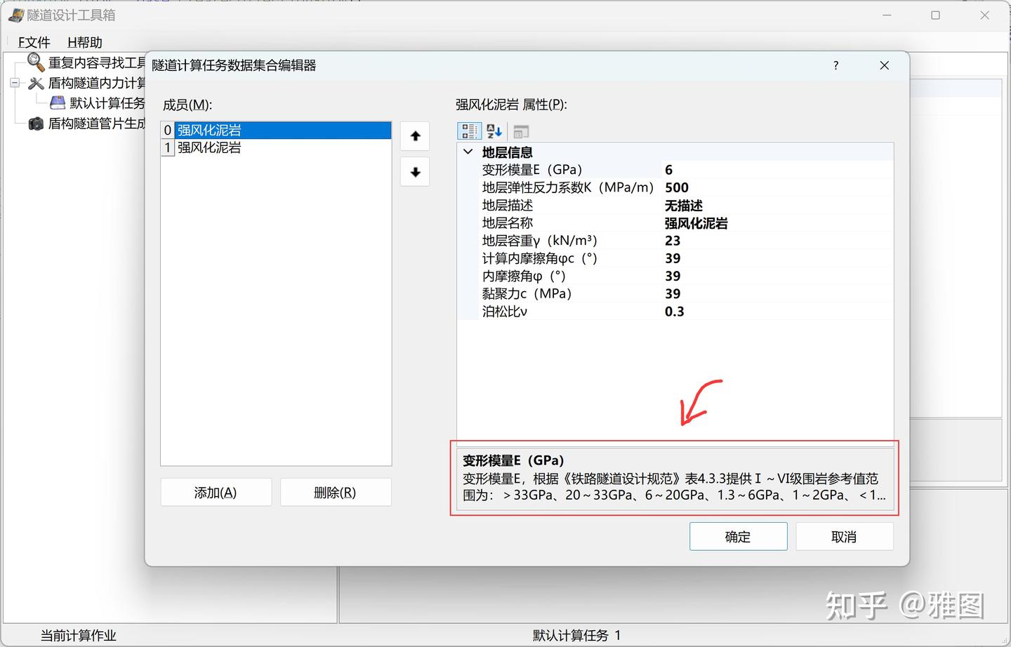Move the selected member up
This screenshot has width=1011, height=647.
tap(414, 136)
